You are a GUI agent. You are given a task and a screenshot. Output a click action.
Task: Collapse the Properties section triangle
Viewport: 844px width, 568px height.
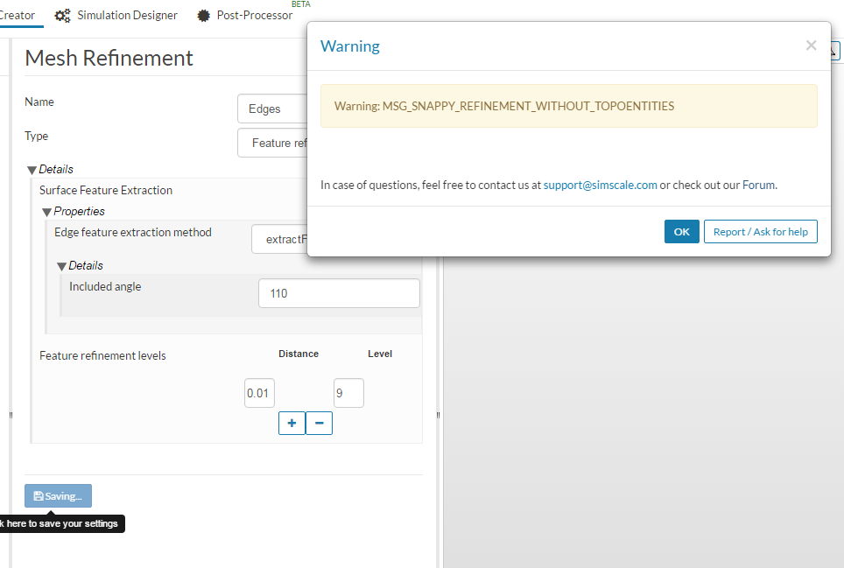pyautogui.click(x=46, y=212)
